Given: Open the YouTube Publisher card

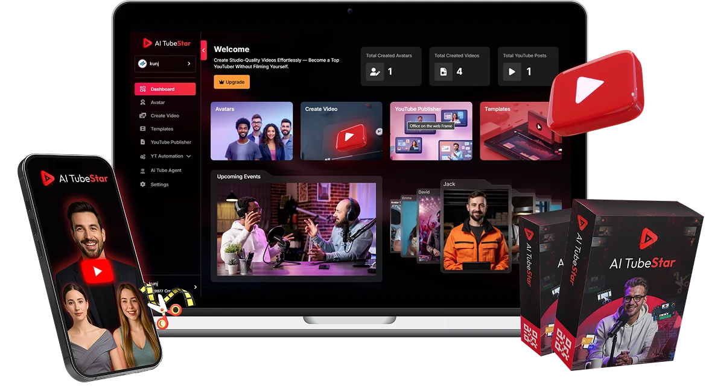Looking at the screenshot, I should point(431,131).
